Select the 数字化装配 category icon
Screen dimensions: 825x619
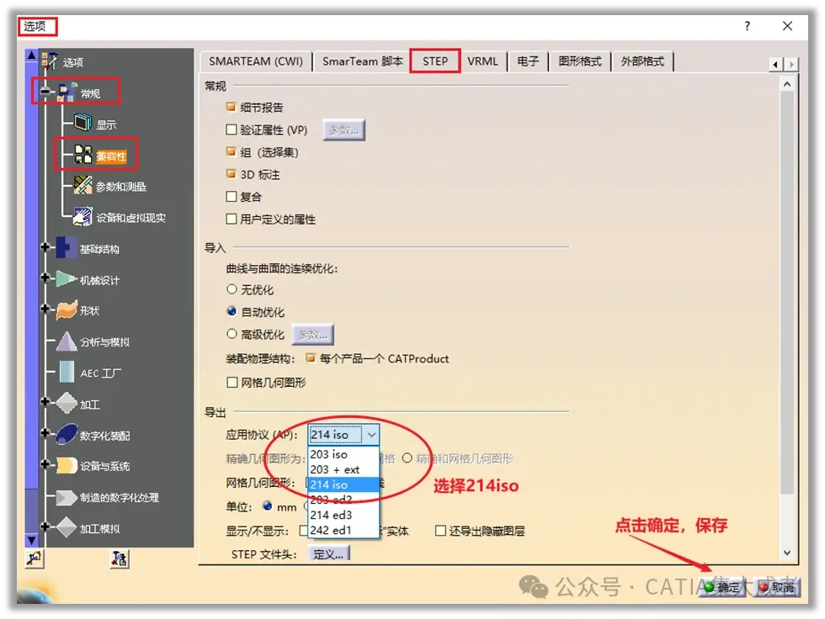coord(67,435)
